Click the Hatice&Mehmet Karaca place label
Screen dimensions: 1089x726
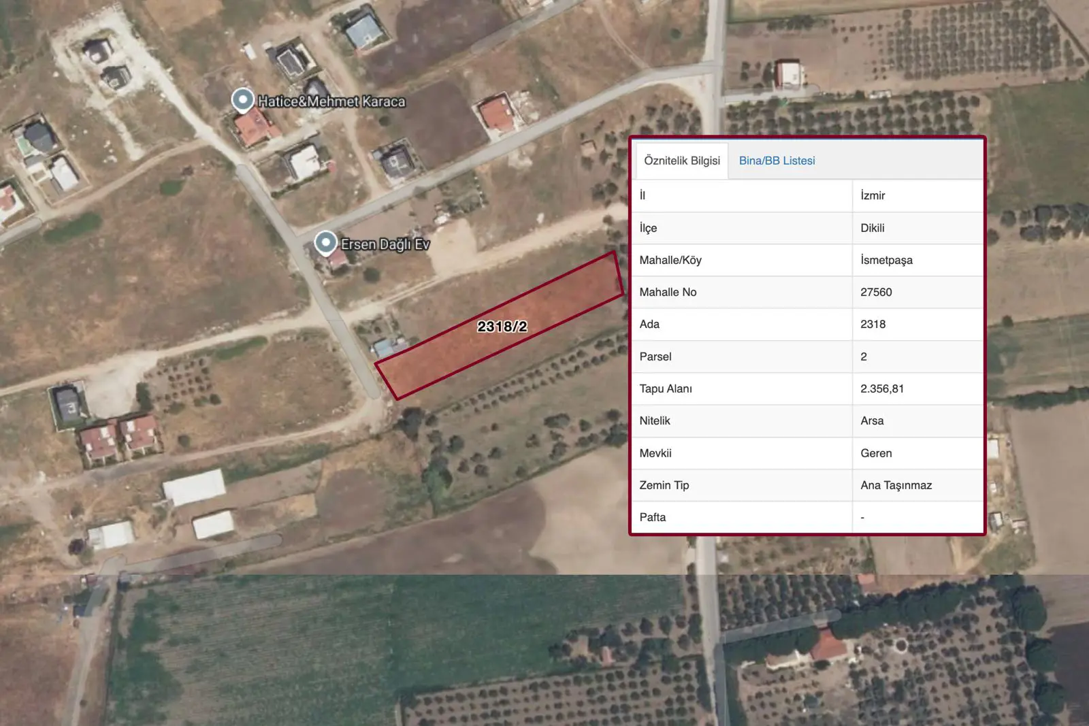coord(331,101)
